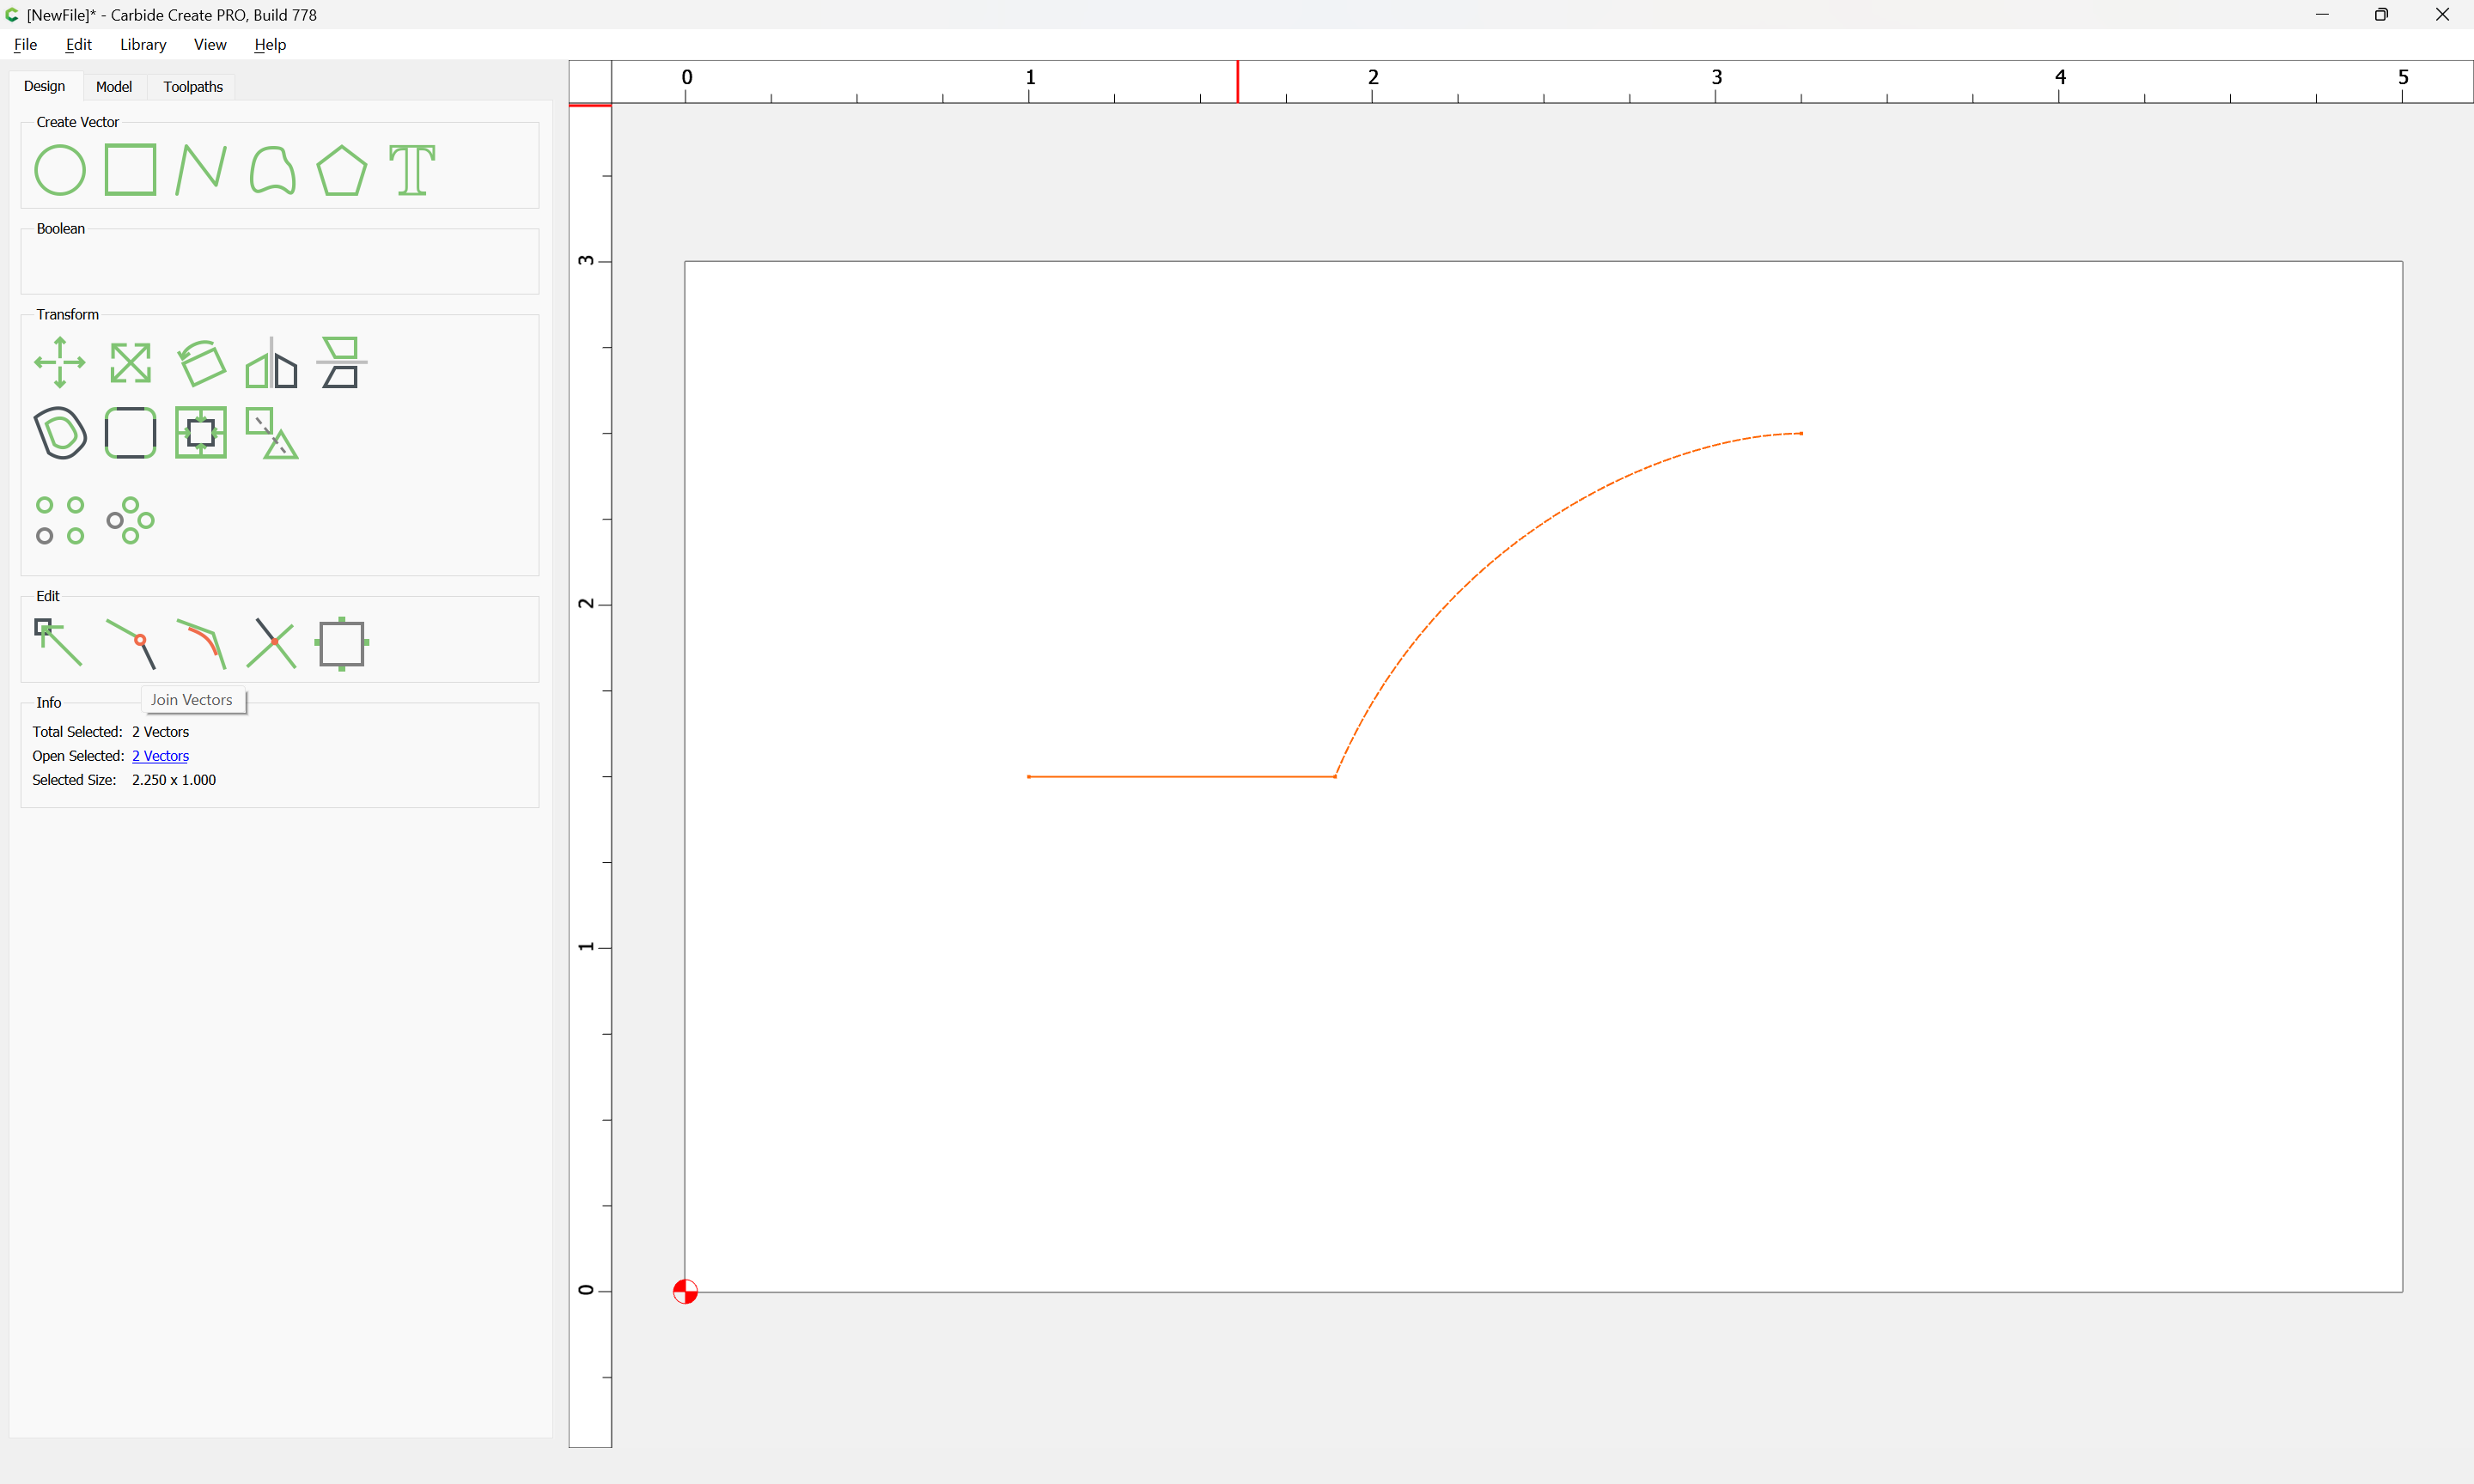Open the inset square transform tool

click(201, 433)
